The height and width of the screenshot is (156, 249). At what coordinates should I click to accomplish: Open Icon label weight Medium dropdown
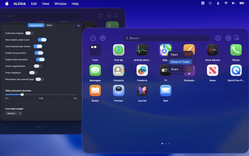(x=14, y=113)
